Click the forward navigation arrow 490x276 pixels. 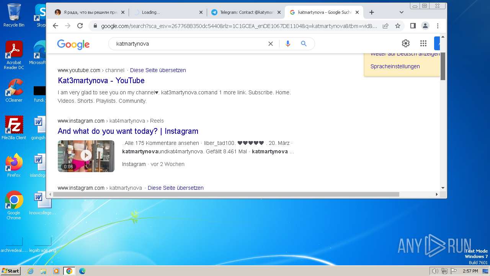click(68, 26)
